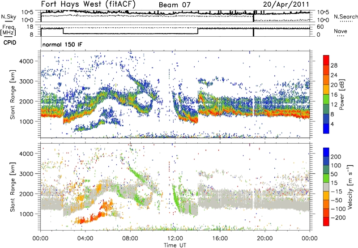Screen dimensions: 358x248
Task: Click the gray segment of the velocity colorbar
Action: [326, 187]
